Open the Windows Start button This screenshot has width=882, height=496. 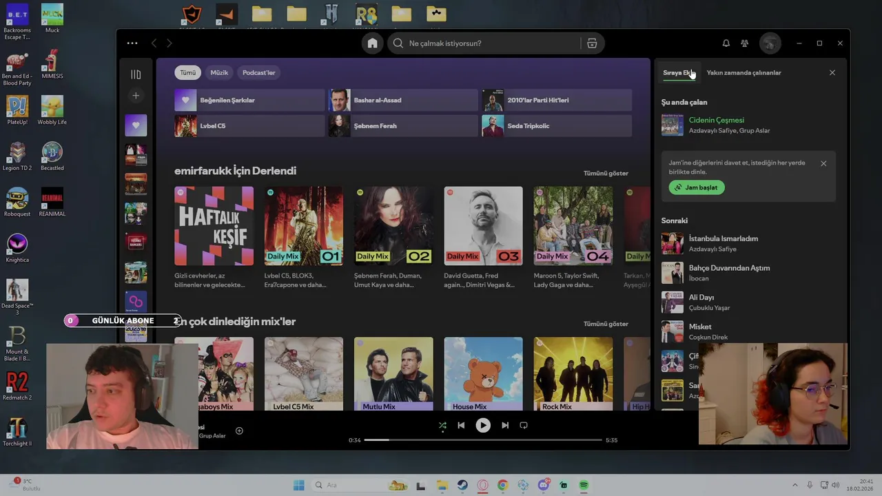point(298,485)
